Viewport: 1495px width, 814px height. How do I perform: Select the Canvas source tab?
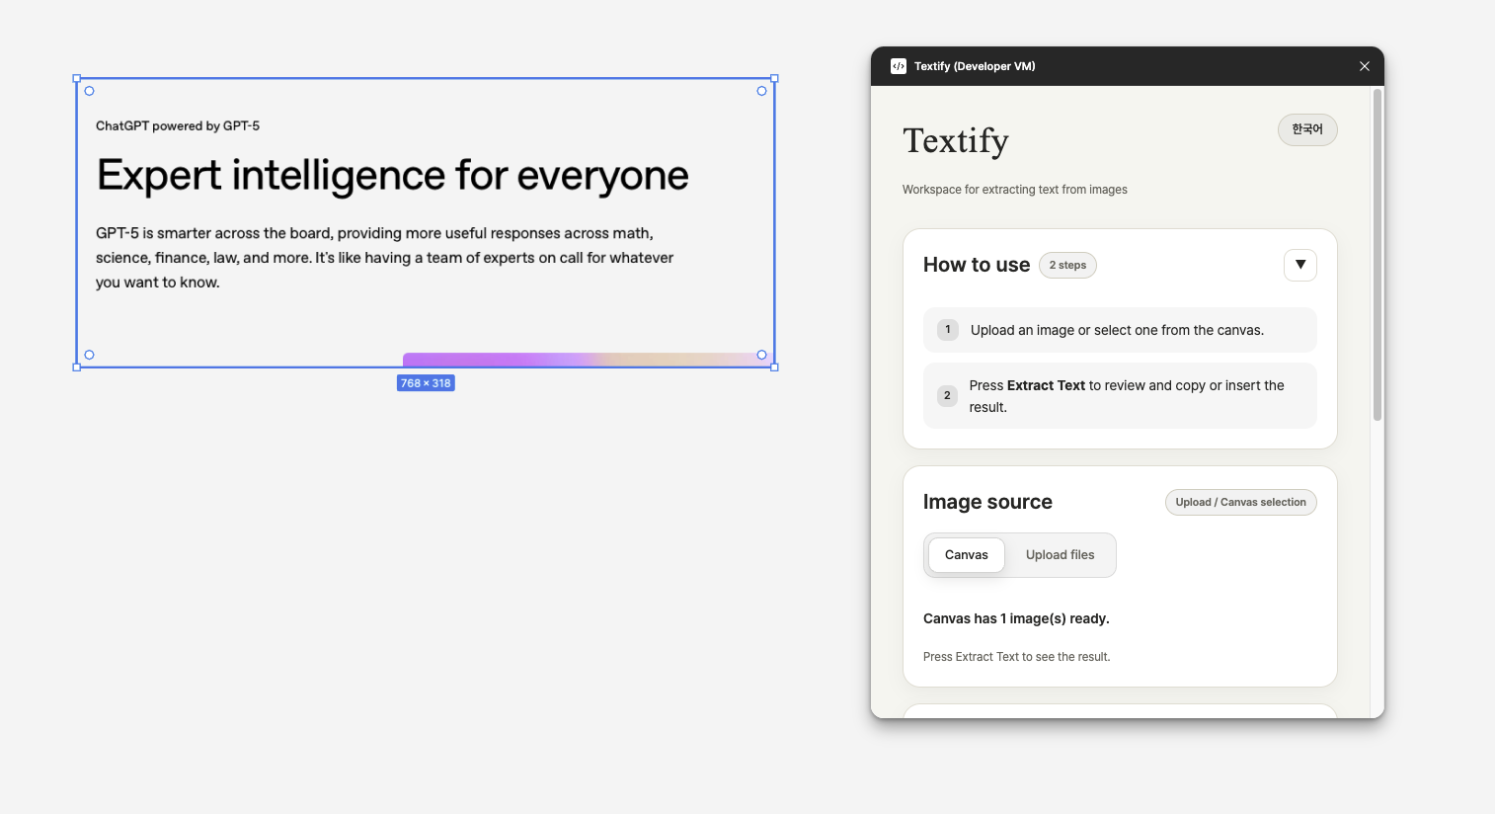coord(966,555)
